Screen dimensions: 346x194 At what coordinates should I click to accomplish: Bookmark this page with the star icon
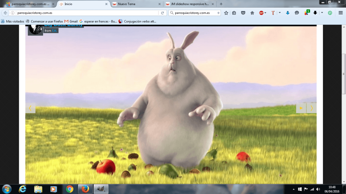[x=226, y=13]
